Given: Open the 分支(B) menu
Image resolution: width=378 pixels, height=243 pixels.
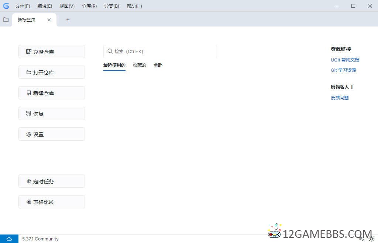Looking at the screenshot, I should coord(111,6).
